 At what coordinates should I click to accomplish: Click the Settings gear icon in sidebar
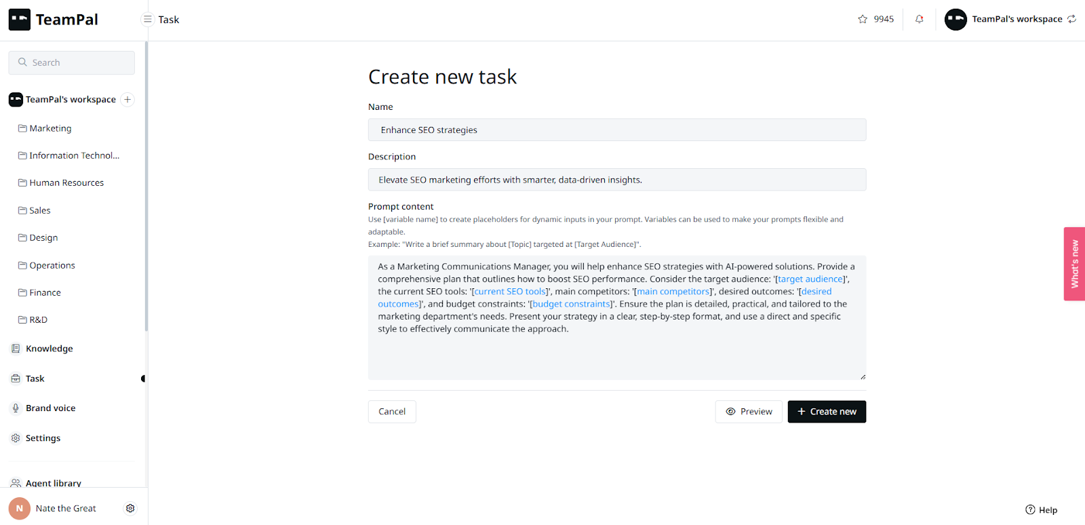(x=16, y=438)
